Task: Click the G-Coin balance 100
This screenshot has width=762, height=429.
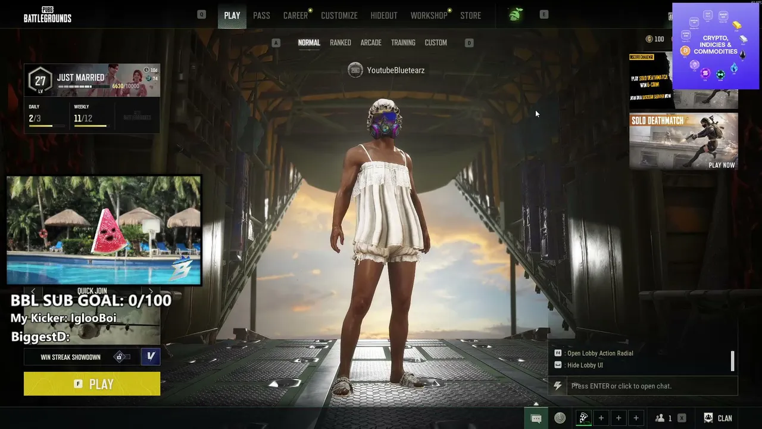Action: click(x=655, y=39)
